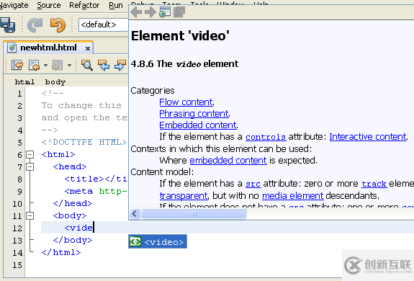Viewport: 414px width, 281px height.
Task: Open the back history dropdown arrow
Action: click(45, 66)
